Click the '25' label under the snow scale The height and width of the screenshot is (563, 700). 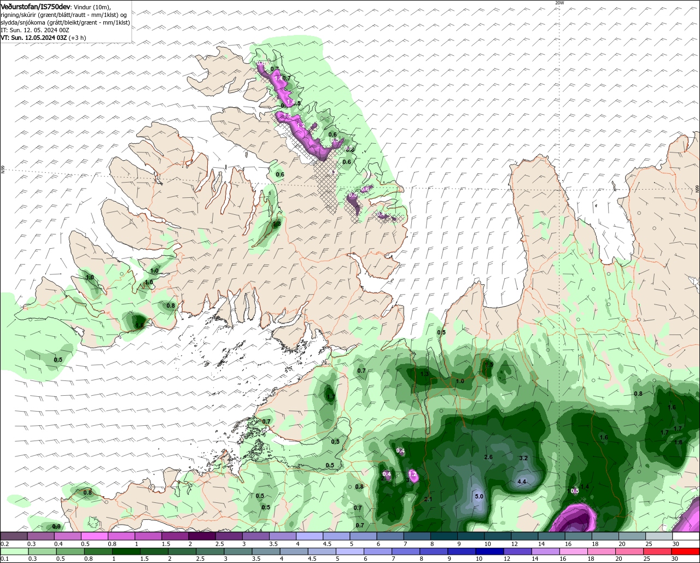click(x=648, y=544)
